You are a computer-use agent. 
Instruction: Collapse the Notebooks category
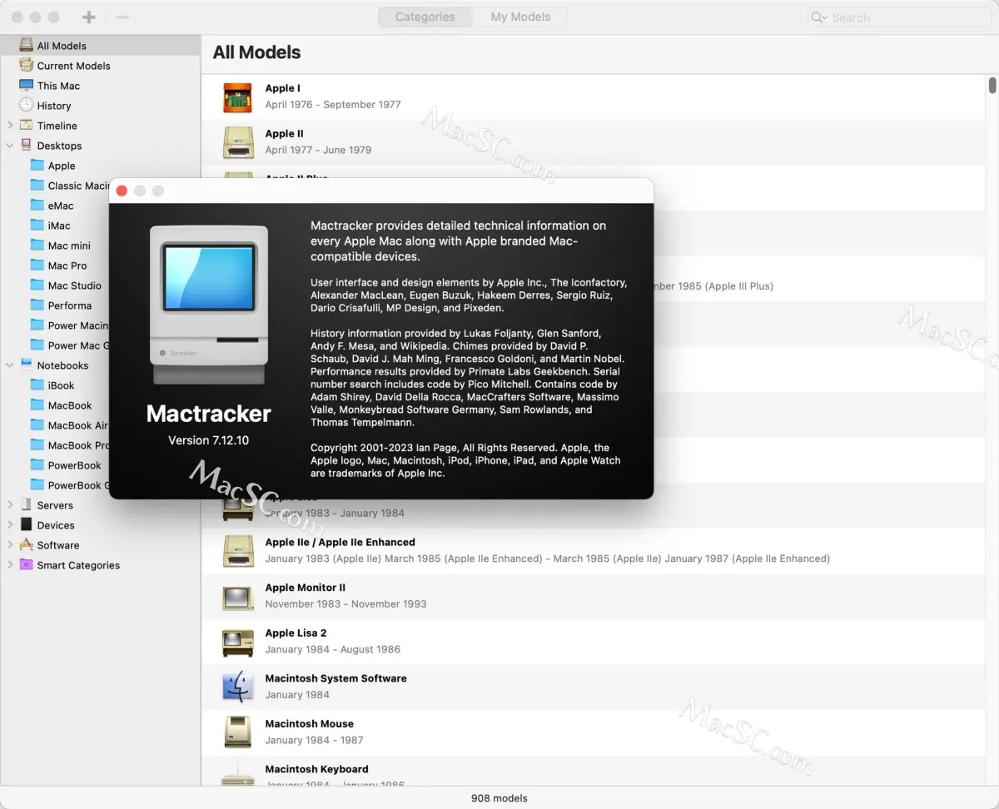[x=10, y=365]
